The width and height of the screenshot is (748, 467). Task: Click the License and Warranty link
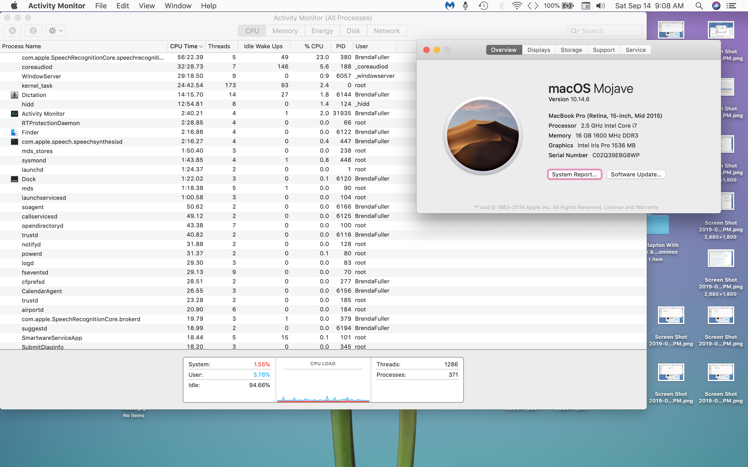631,207
